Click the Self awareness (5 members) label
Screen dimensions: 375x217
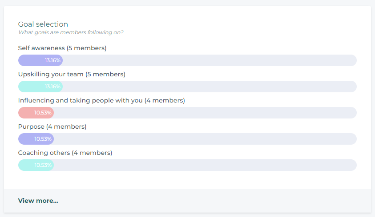click(x=62, y=48)
